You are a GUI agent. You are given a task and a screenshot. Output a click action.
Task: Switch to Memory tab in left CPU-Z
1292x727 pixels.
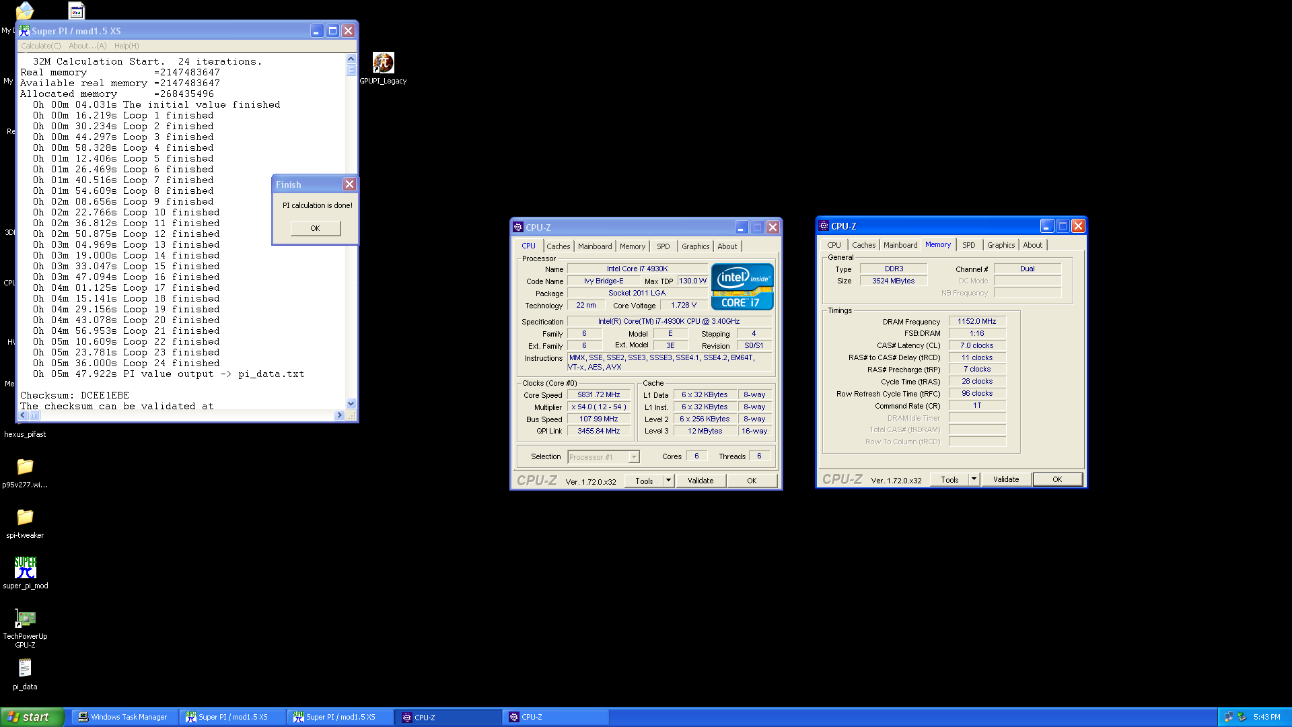coord(633,246)
